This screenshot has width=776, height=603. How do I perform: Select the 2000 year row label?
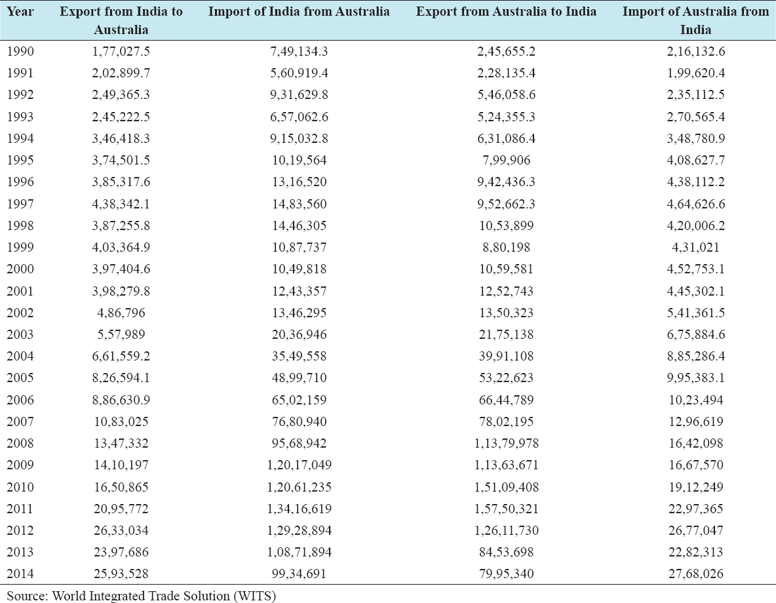click(x=18, y=269)
